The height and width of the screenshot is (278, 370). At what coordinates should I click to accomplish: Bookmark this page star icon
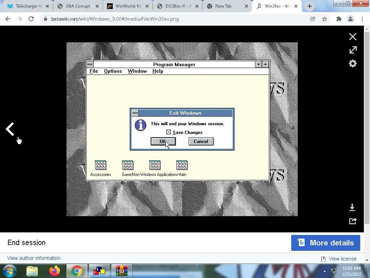[x=324, y=19]
